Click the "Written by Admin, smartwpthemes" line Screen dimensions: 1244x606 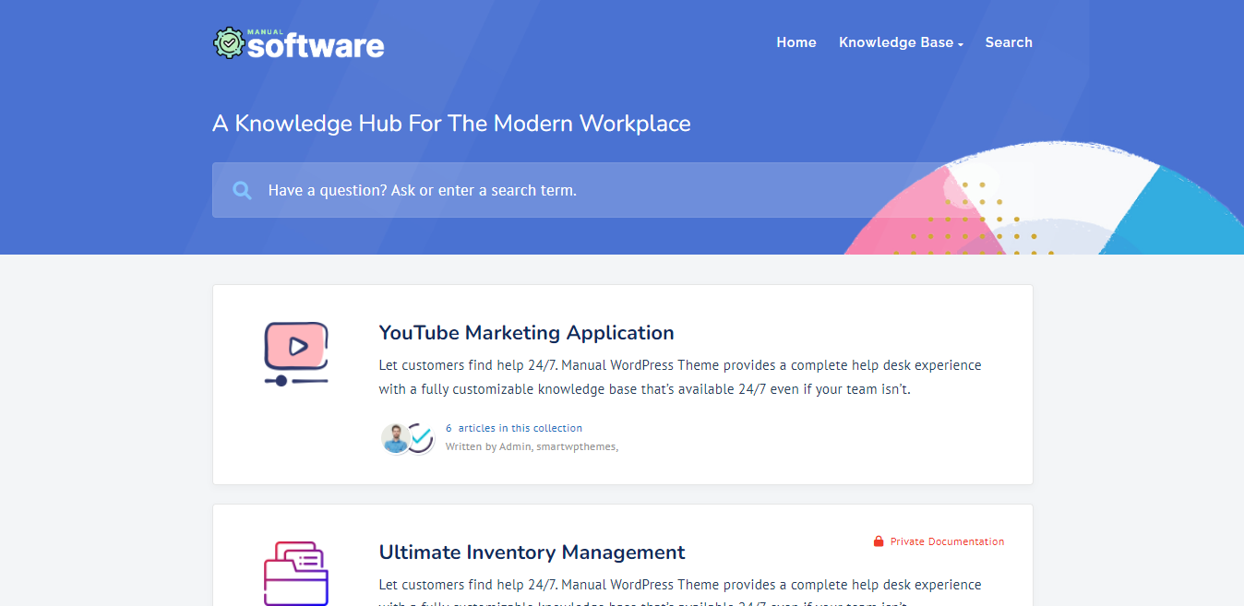click(x=532, y=446)
